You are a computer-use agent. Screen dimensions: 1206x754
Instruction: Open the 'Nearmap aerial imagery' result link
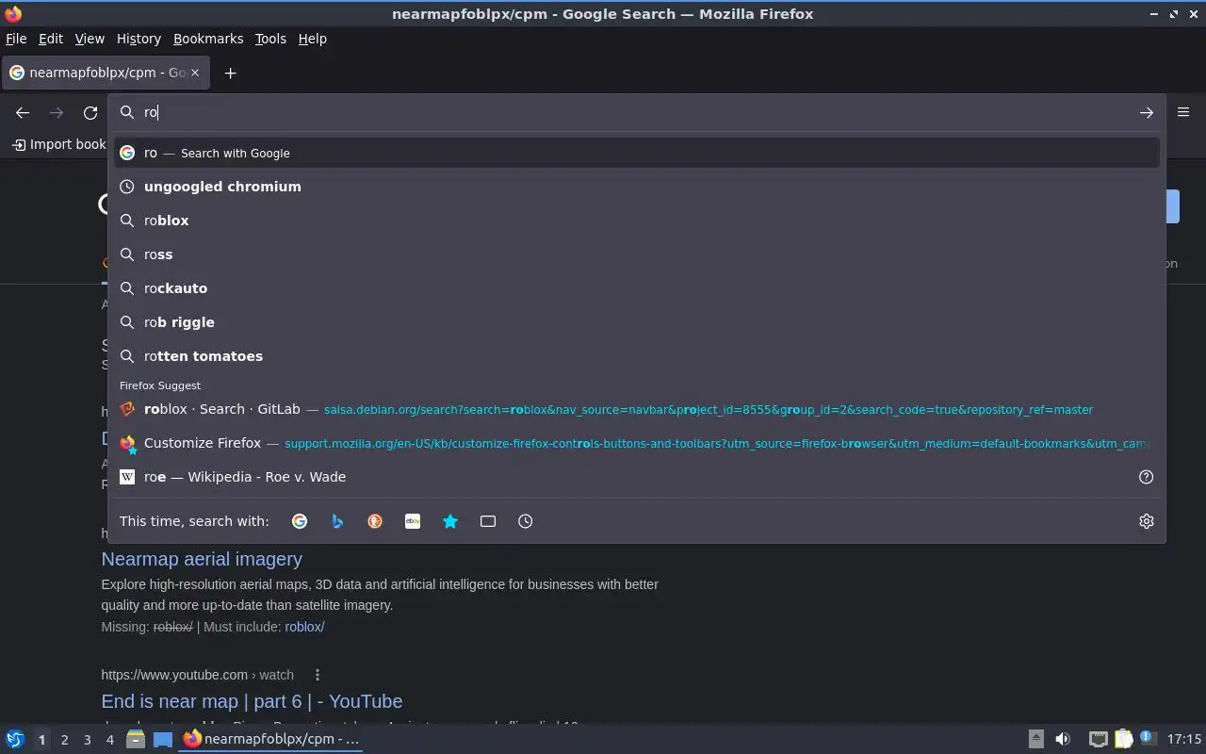pos(202,559)
